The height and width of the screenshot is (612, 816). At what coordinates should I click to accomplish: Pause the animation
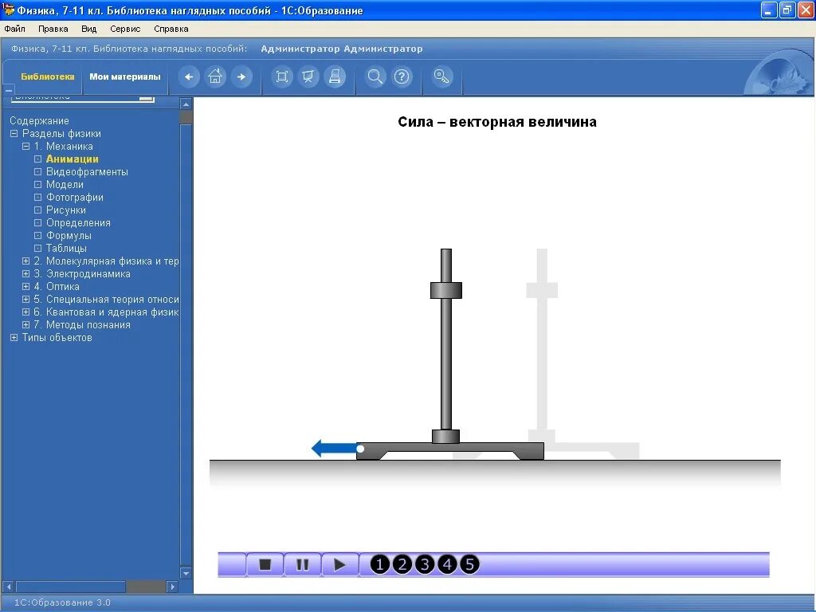coord(302,565)
